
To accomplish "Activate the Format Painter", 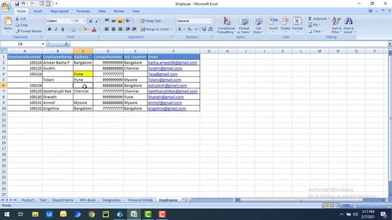I will 29,31.
